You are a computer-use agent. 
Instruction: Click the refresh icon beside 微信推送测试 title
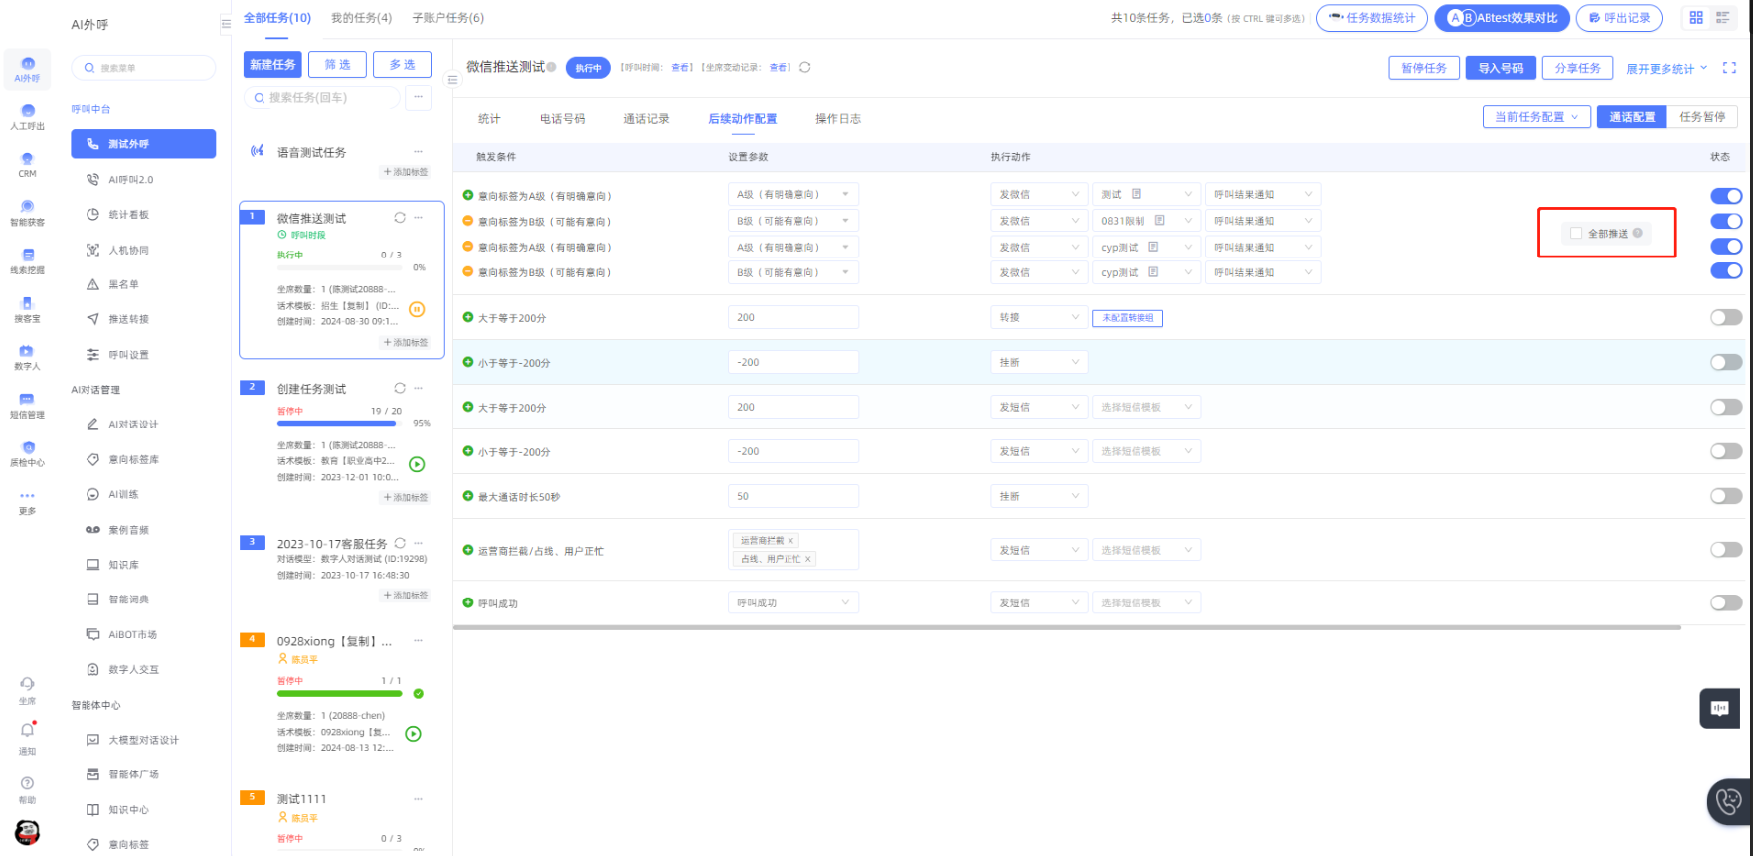804,67
